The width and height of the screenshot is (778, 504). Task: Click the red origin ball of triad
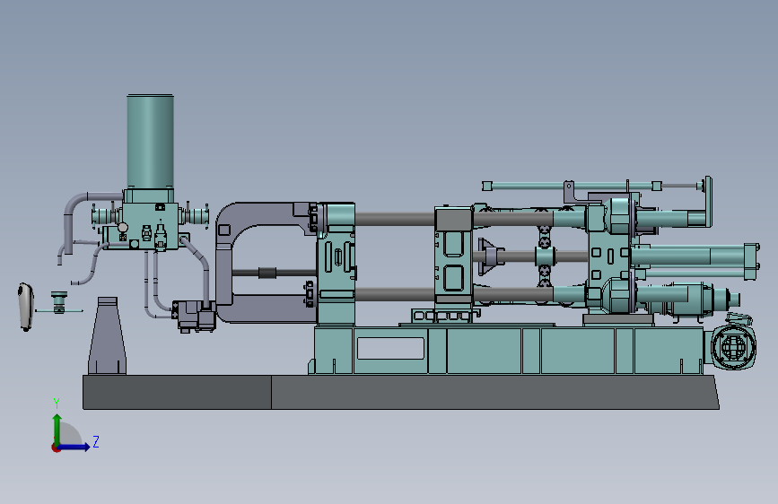click(x=56, y=448)
